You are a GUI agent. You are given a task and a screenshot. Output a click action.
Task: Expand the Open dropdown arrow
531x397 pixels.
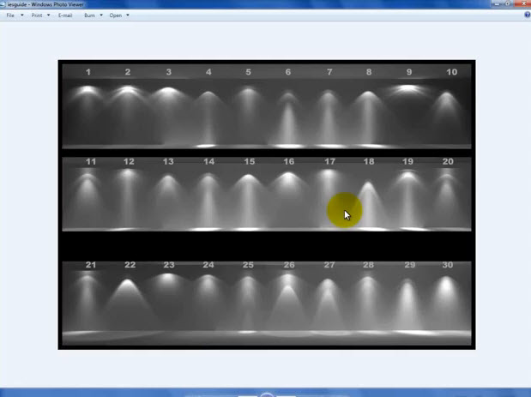coord(128,15)
